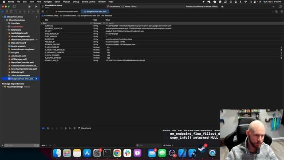Viewport: 284px width, 160px height.
Task: Select the Chuck Noris scheme in toolbar
Action: tap(114, 7)
